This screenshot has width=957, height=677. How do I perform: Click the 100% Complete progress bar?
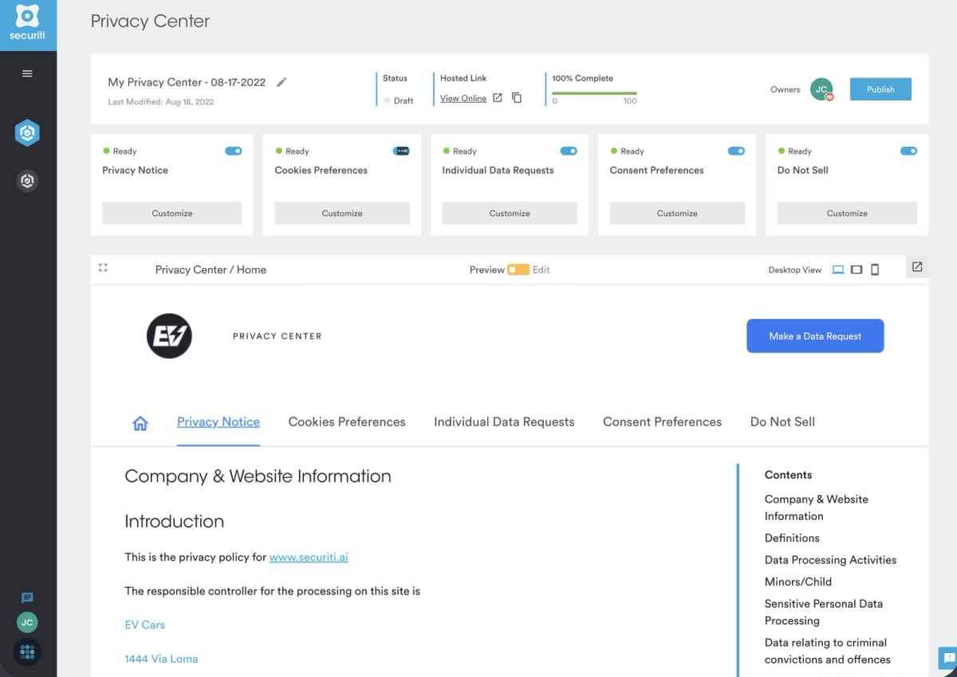point(594,92)
